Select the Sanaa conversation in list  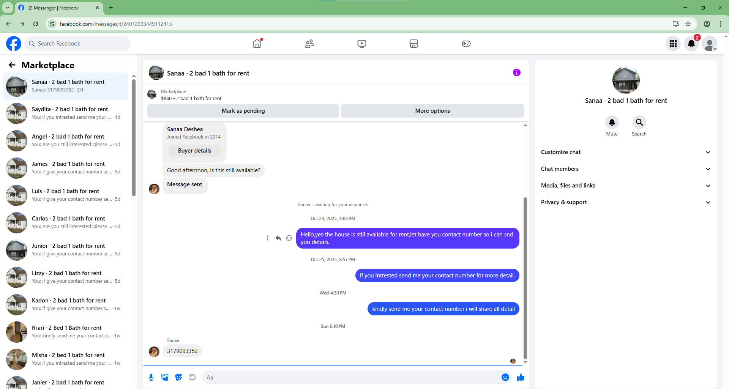(65, 86)
